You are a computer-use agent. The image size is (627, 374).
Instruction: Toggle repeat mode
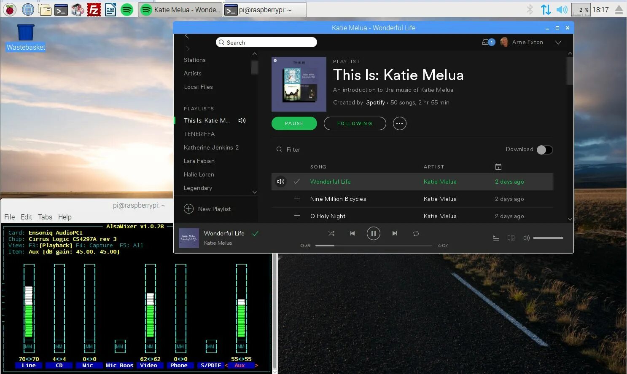click(x=416, y=233)
